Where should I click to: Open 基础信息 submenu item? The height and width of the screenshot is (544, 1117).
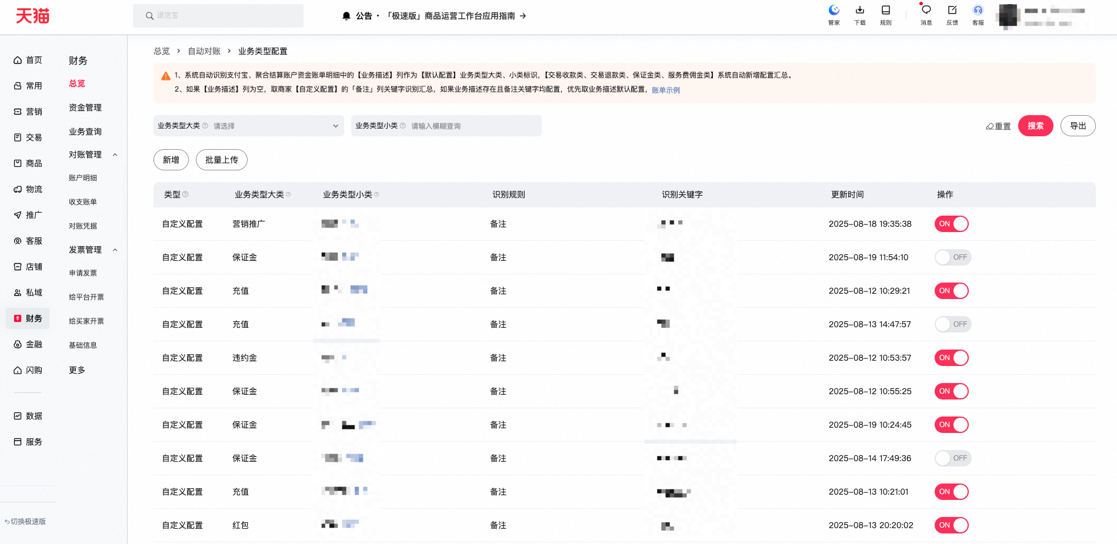tap(83, 345)
